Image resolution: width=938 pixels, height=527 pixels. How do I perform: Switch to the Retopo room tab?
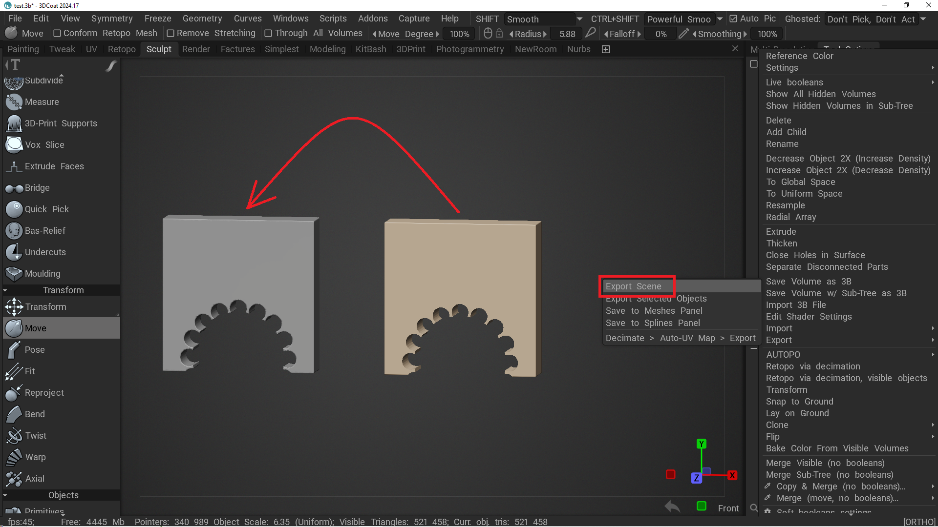122,49
